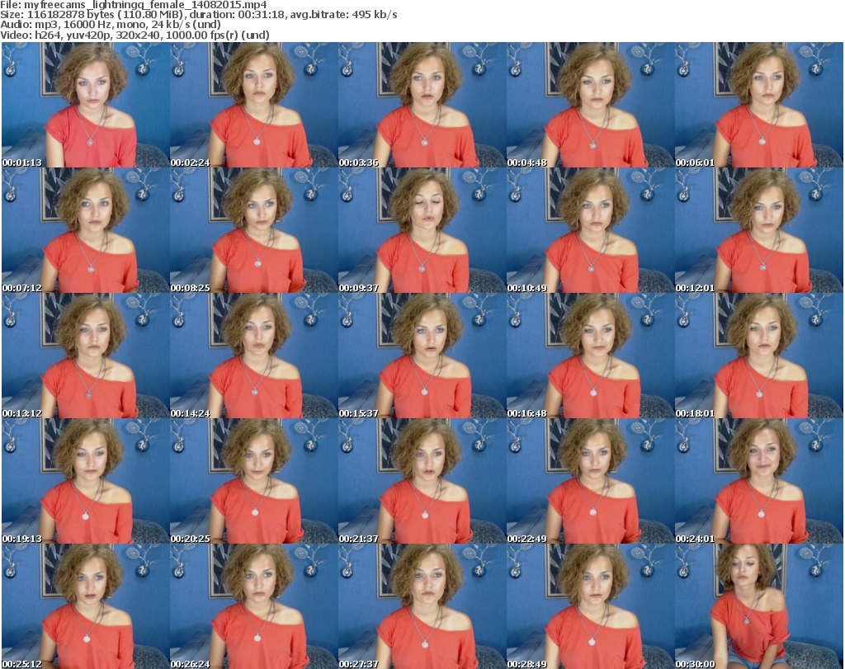Select the thumbnail timestamped 00:27:37
Screen dimensions: 845x669
pyautogui.click(x=422, y=606)
